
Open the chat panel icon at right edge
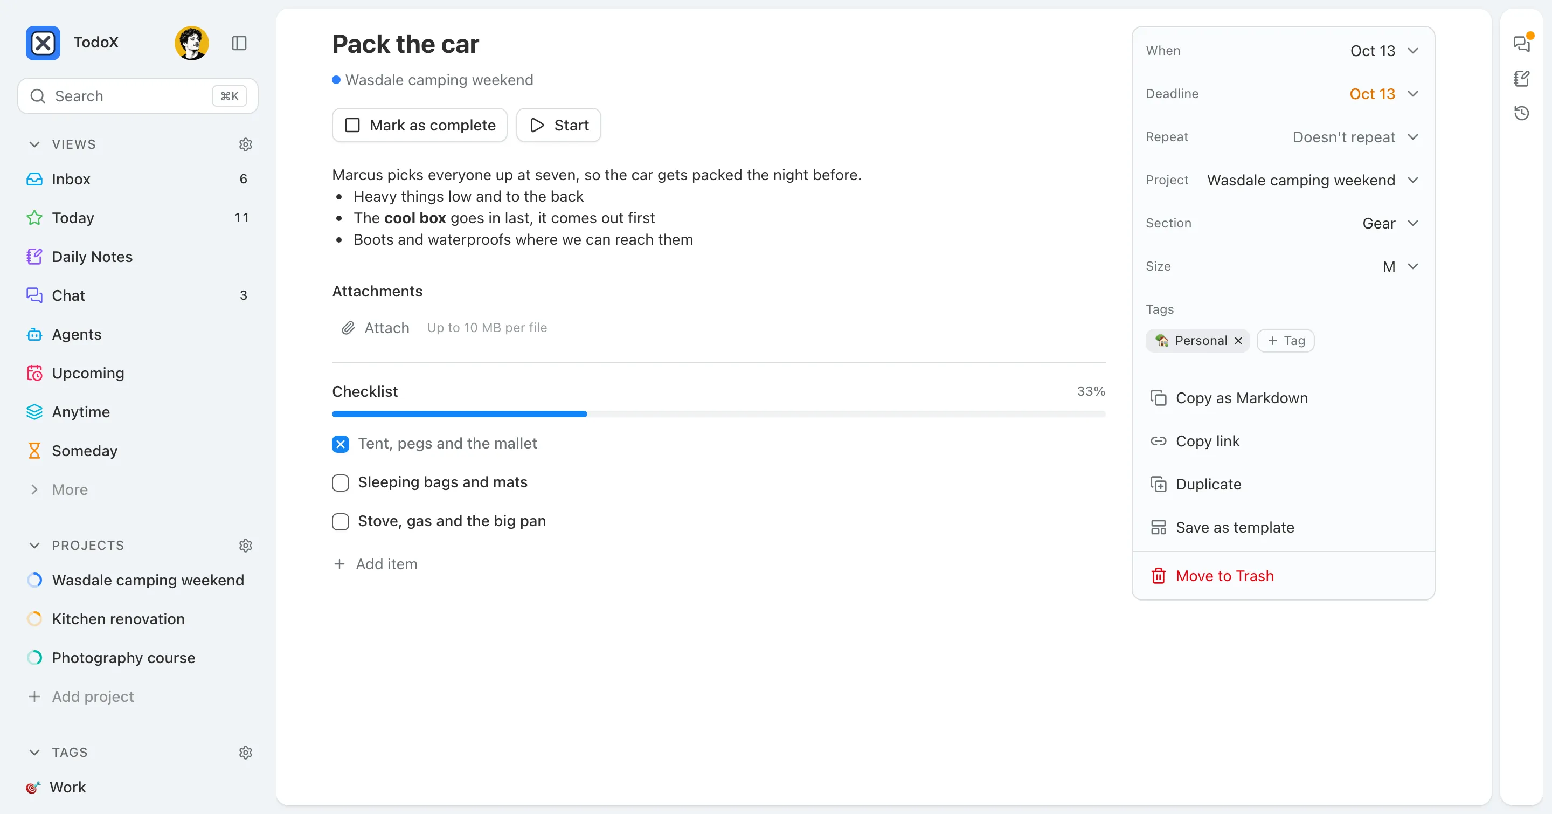click(1522, 43)
